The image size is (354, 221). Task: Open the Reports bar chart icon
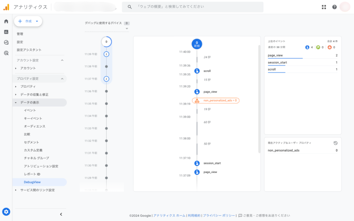[6, 32]
